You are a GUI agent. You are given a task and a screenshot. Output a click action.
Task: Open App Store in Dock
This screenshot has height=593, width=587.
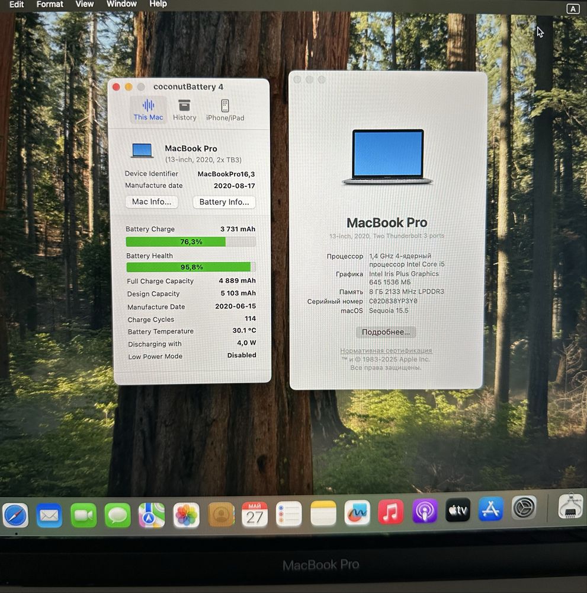coord(490,509)
